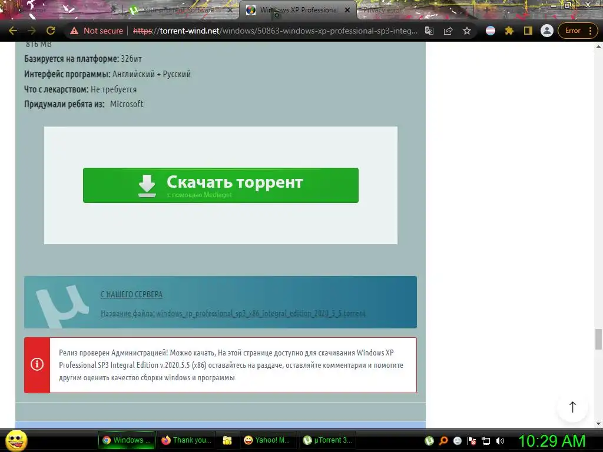The image size is (603, 452).
Task: Click the gray smiley tray icon
Action: click(x=457, y=441)
